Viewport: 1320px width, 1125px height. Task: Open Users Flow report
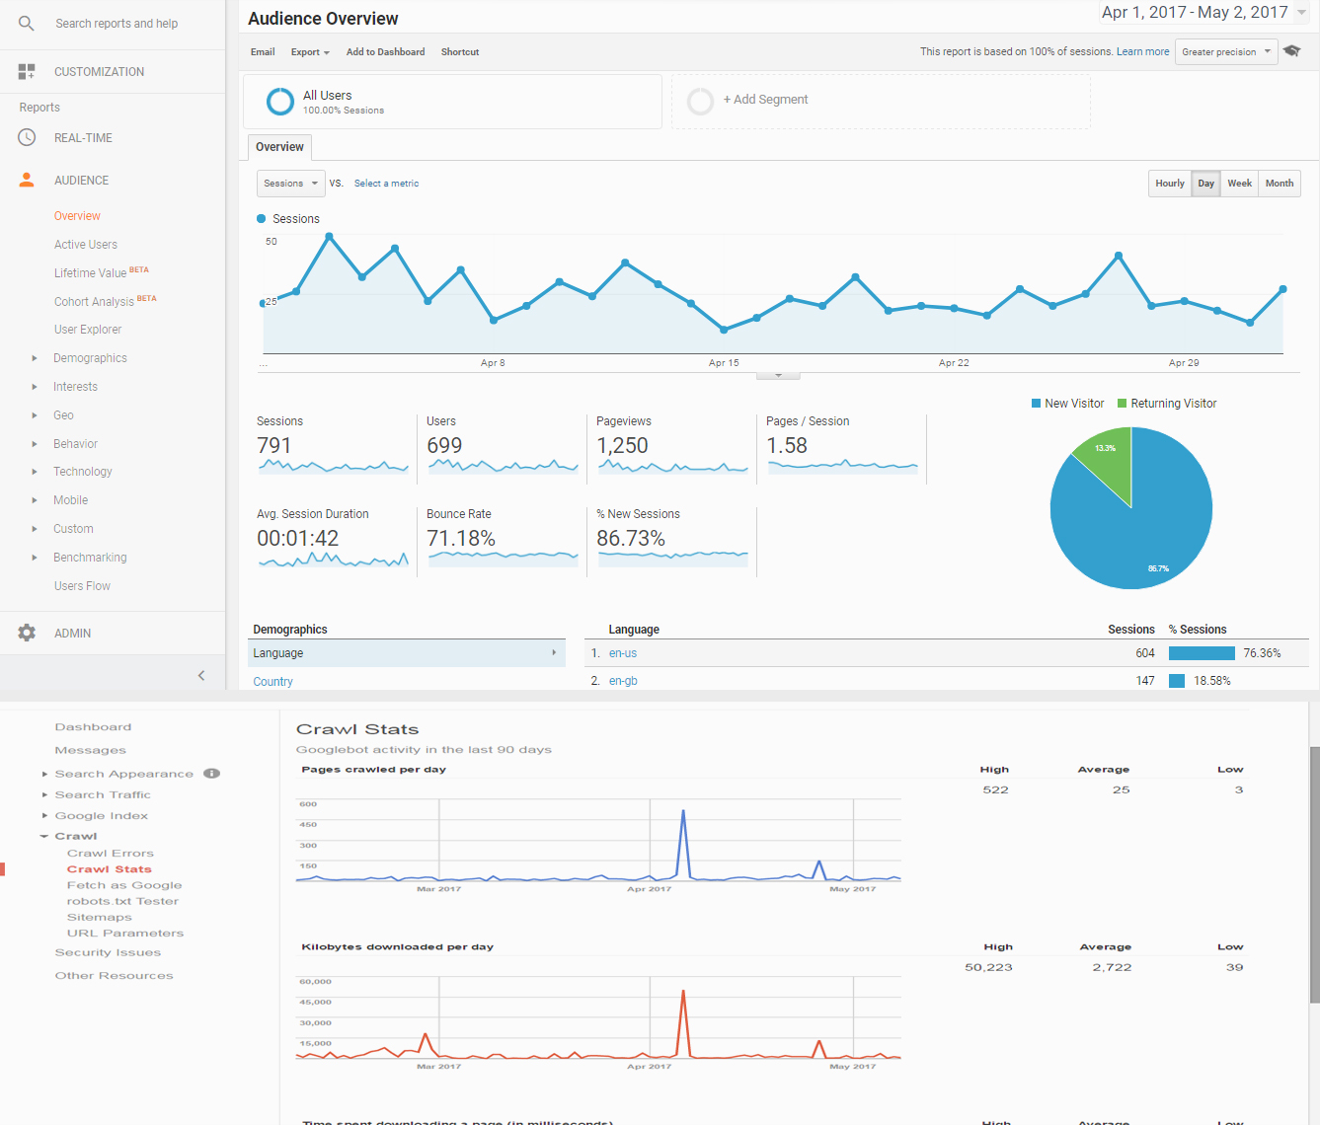[x=82, y=586]
